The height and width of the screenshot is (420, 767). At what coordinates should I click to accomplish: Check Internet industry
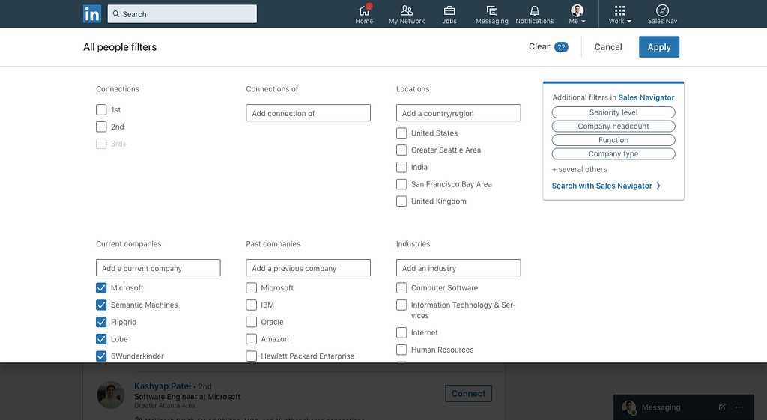(x=401, y=333)
